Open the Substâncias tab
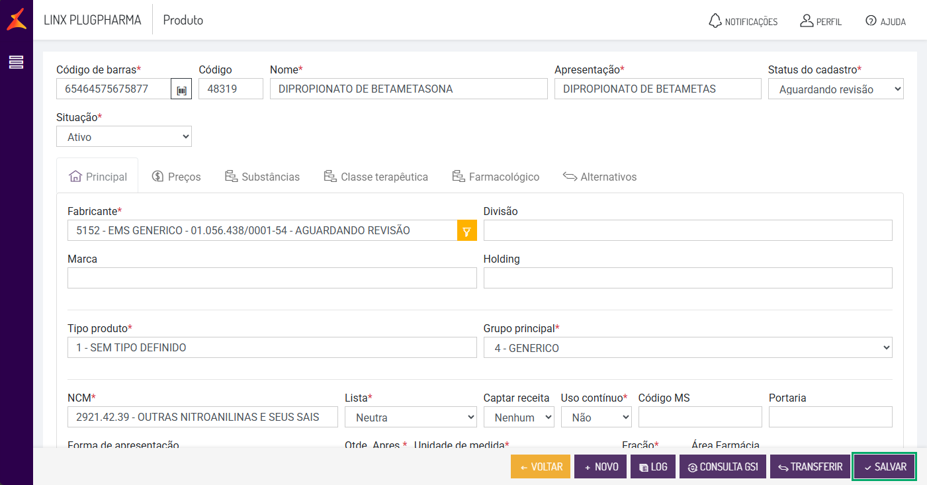 pos(262,177)
